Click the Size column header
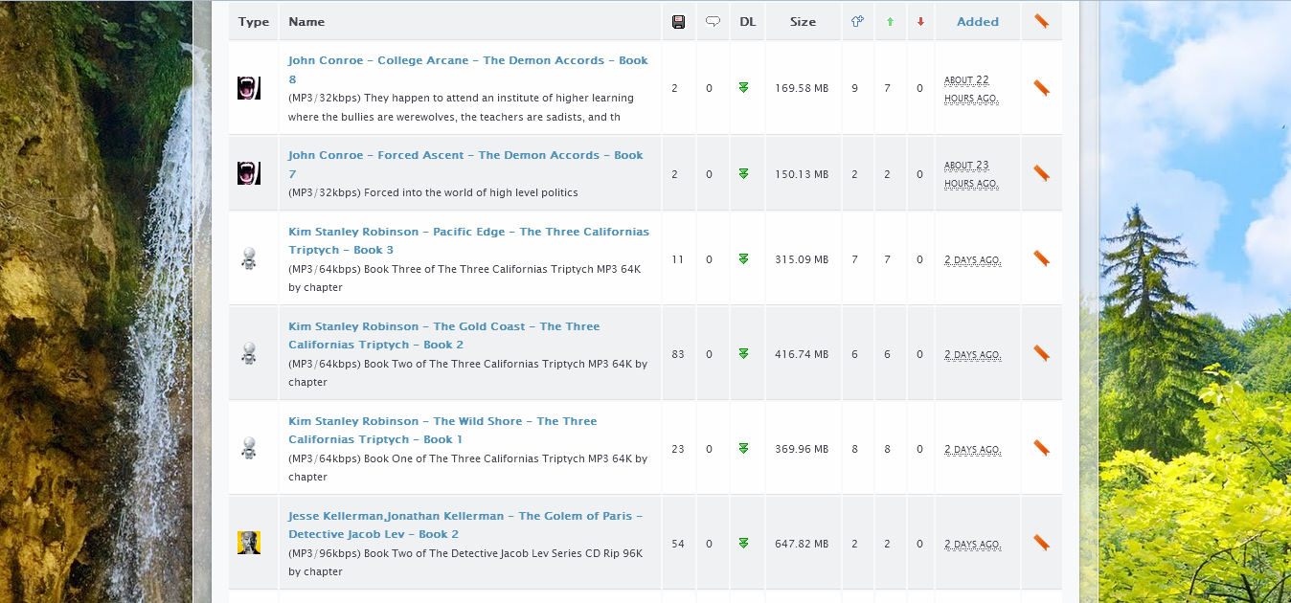1291x603 pixels. point(804,21)
